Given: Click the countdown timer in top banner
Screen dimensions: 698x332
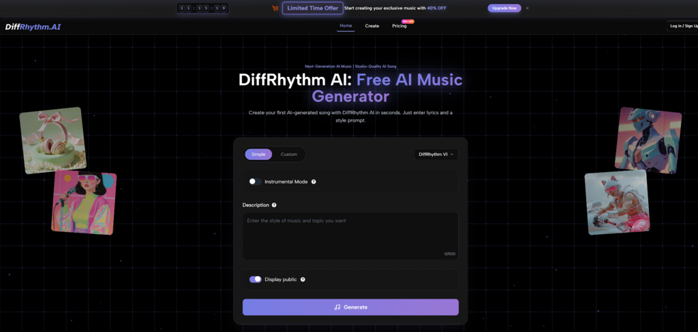Looking at the screenshot, I should pos(202,8).
